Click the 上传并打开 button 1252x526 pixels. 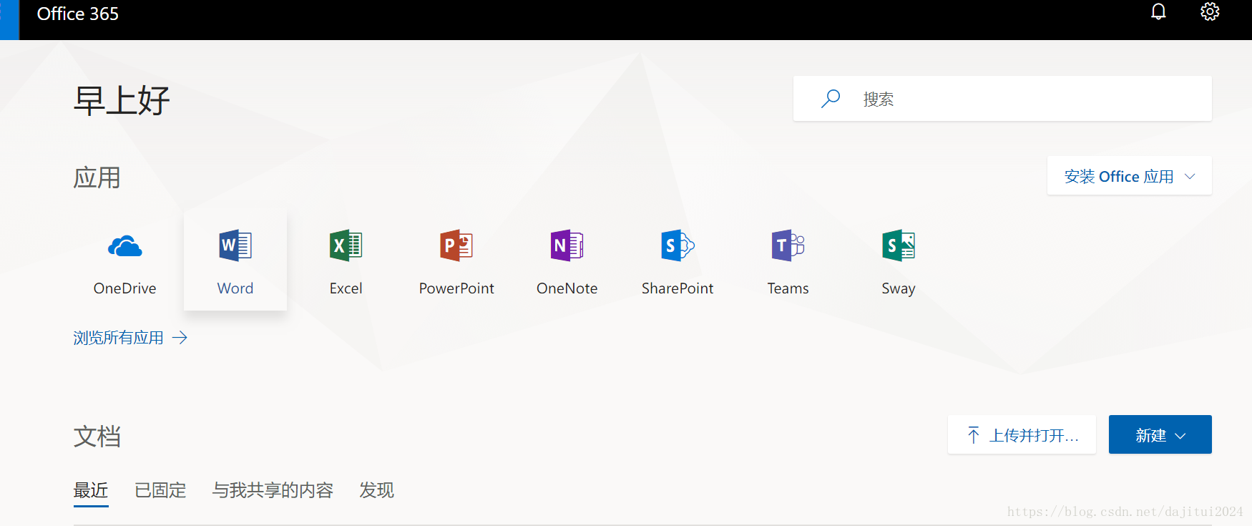pos(1022,434)
